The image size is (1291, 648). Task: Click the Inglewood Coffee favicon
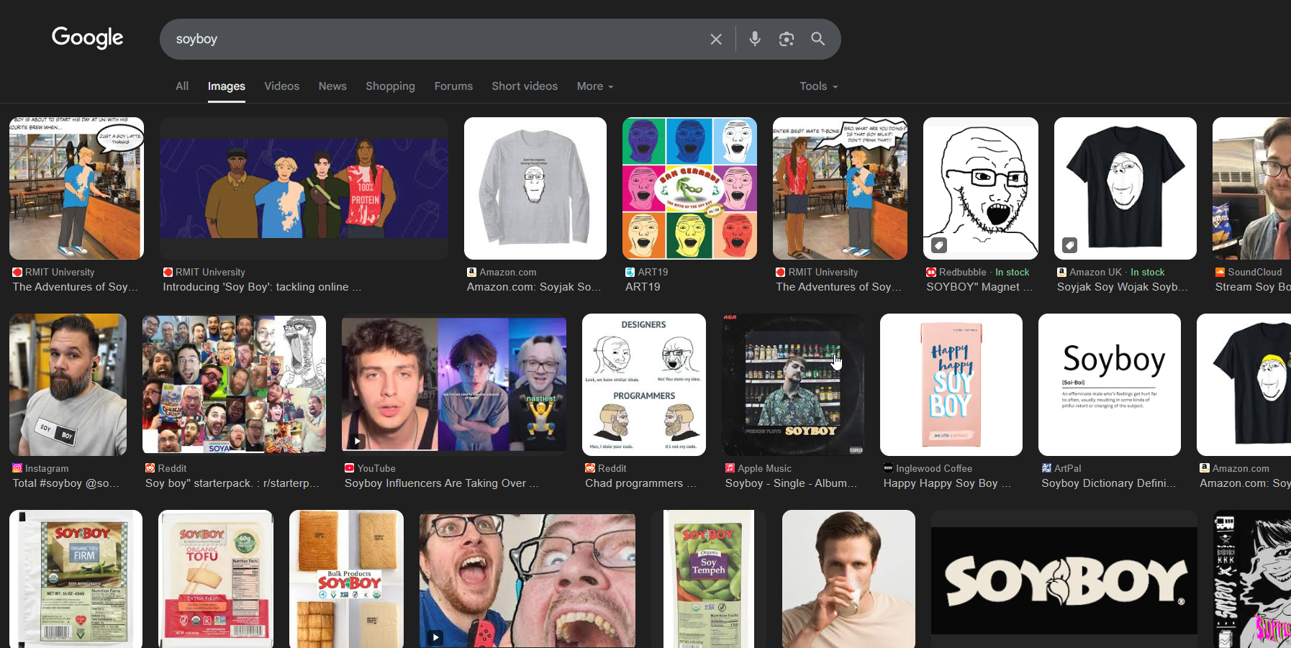888,468
